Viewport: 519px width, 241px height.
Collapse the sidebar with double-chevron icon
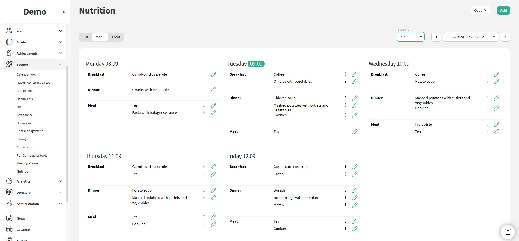pos(64,12)
